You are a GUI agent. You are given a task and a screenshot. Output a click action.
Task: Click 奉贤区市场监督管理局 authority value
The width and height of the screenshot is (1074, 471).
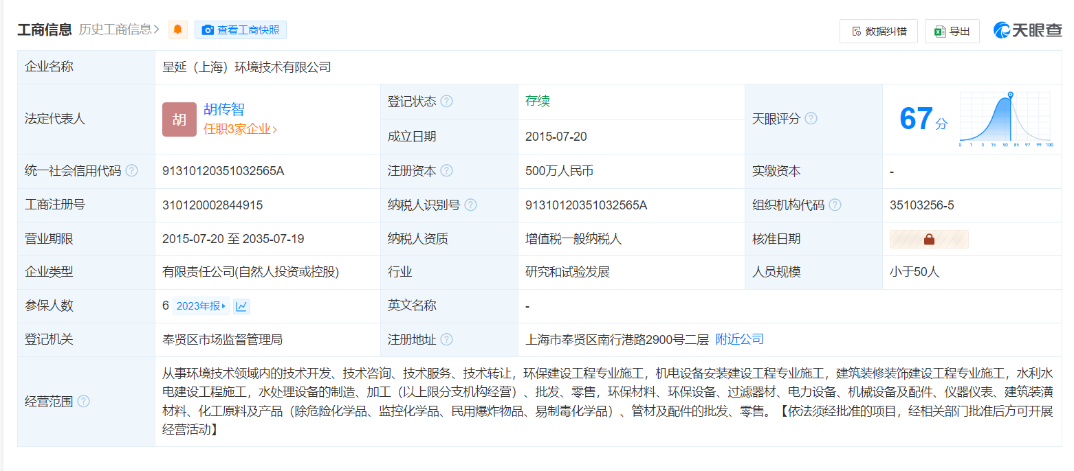pos(223,339)
